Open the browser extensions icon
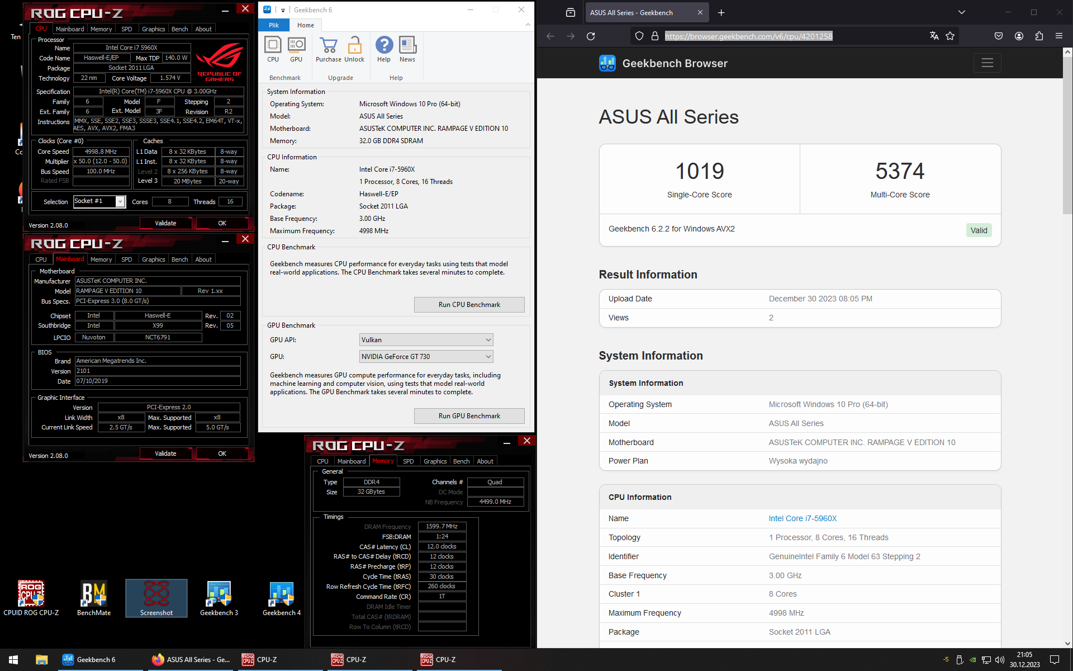The image size is (1073, 671). (1039, 36)
